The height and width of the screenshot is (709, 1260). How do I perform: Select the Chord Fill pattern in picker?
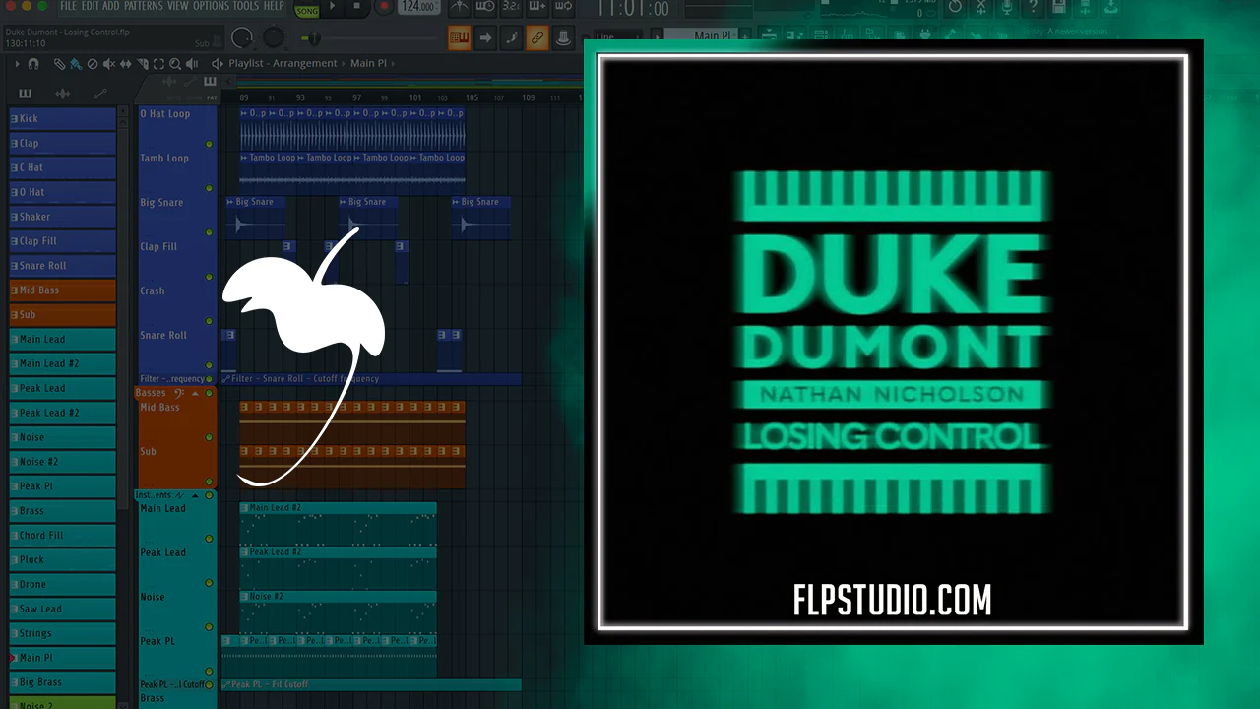tap(62, 536)
